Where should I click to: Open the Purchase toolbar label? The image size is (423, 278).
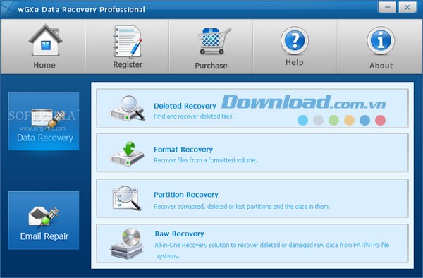pyautogui.click(x=211, y=66)
